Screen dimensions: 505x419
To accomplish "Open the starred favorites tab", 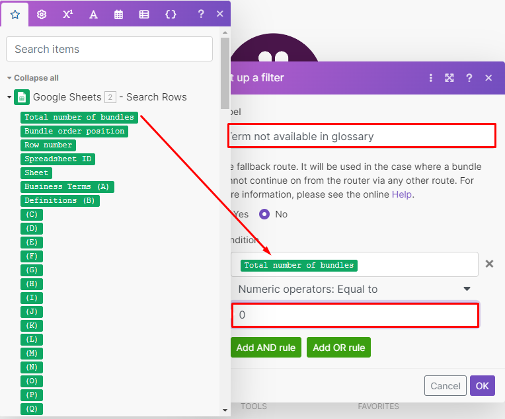I will tap(15, 15).
